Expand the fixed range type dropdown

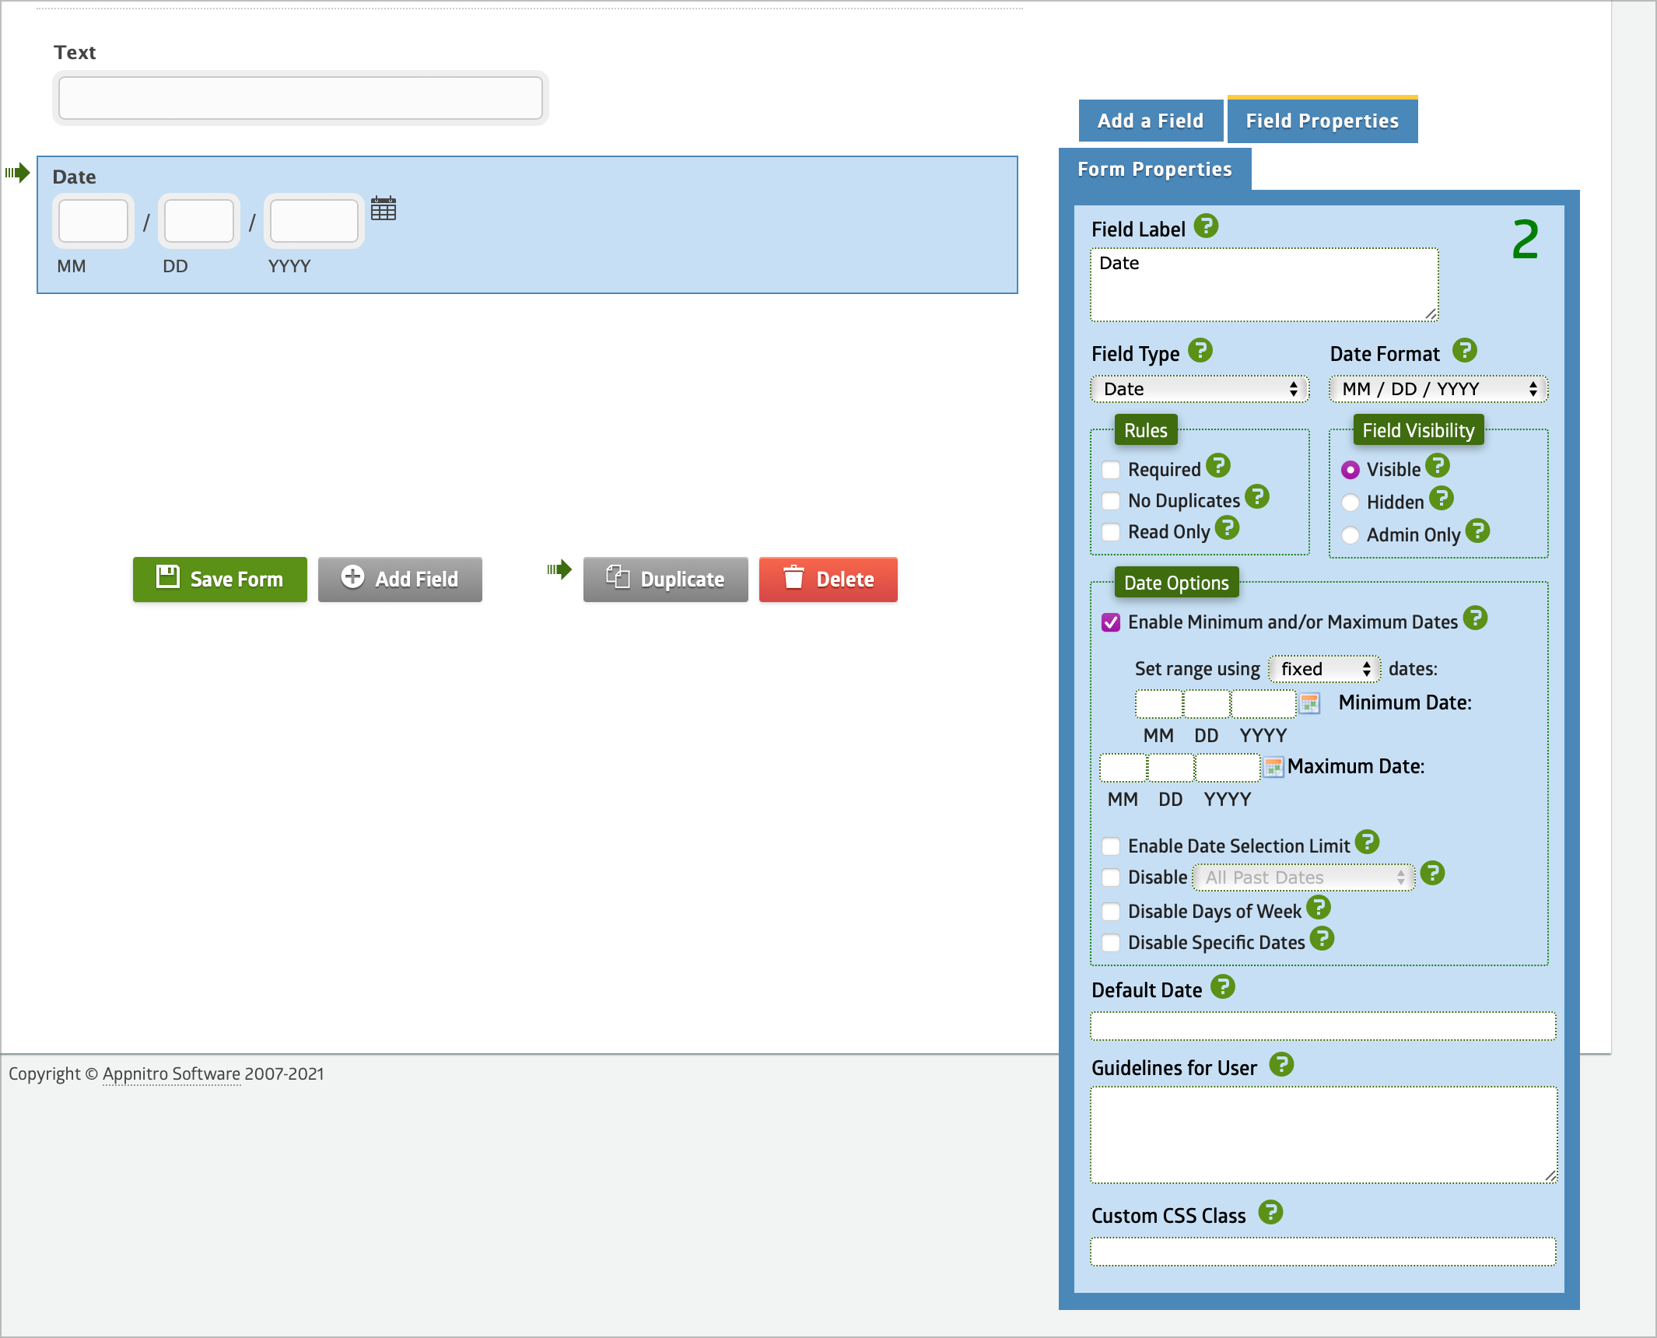1324,669
